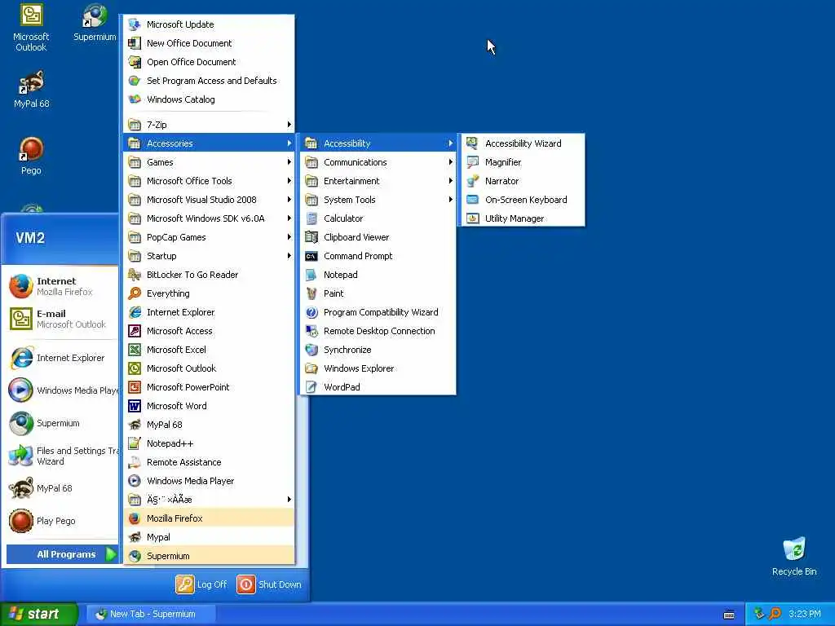
Task: Open Windows Media Player from Start panel
Action: (61, 390)
